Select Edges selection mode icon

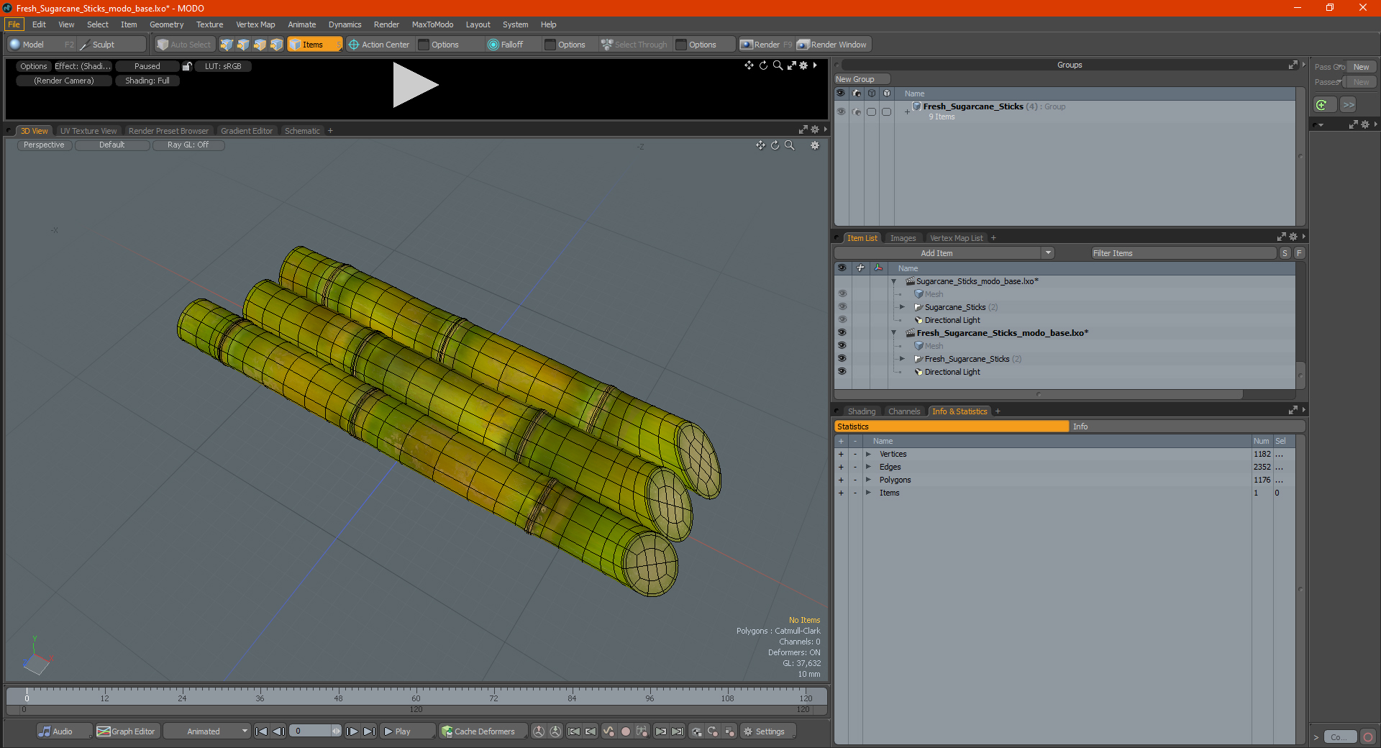[243, 45]
